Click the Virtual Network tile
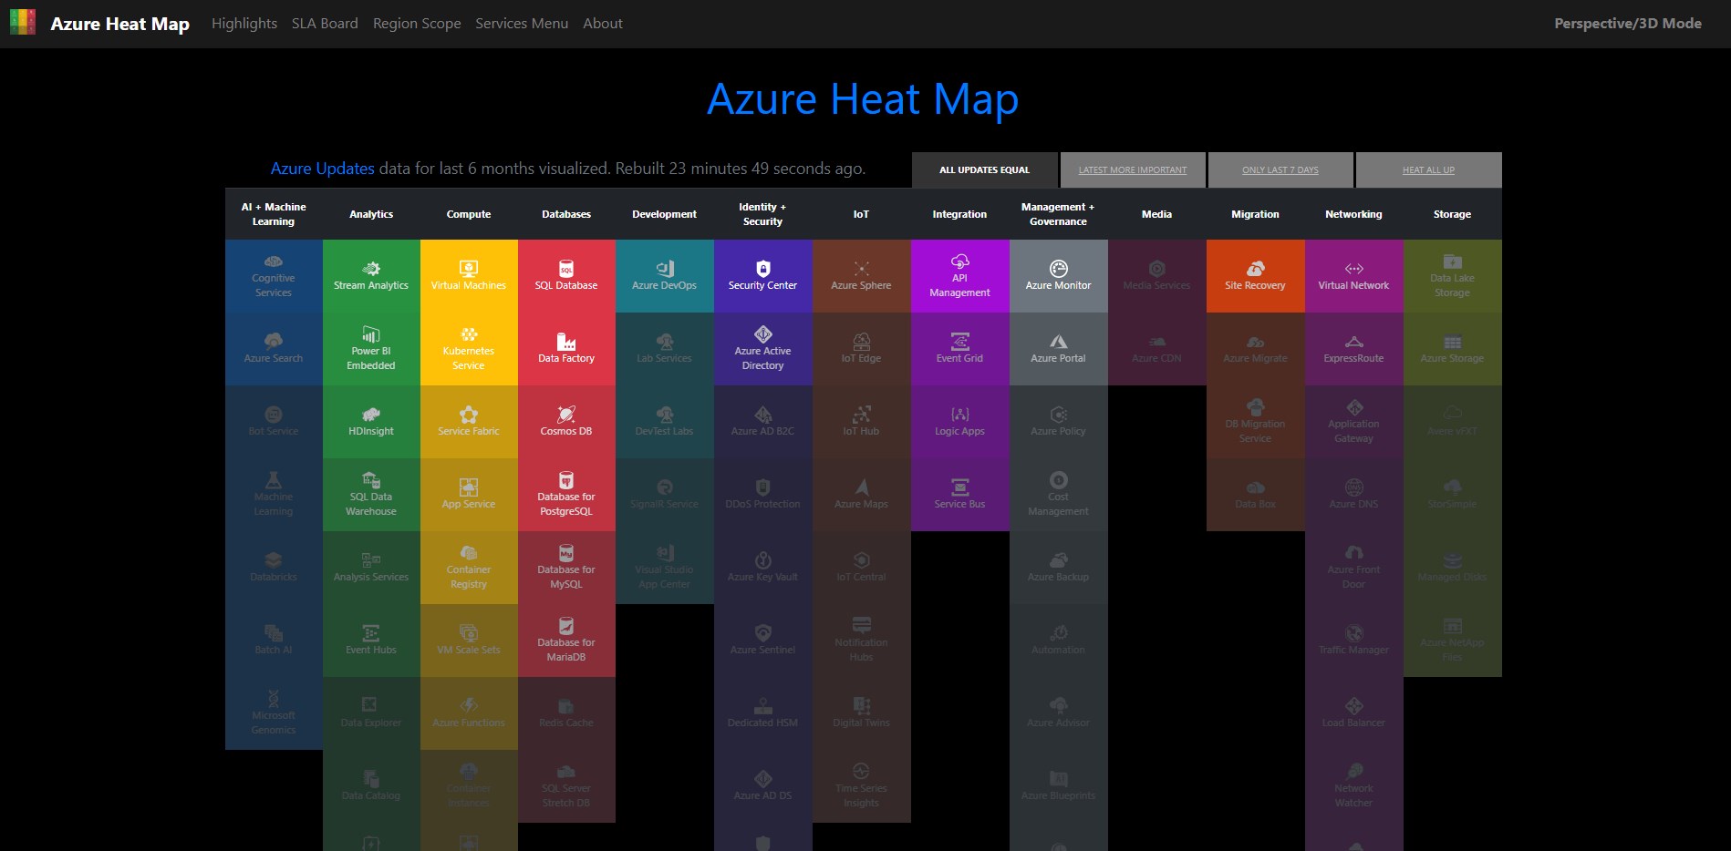 [x=1353, y=276]
